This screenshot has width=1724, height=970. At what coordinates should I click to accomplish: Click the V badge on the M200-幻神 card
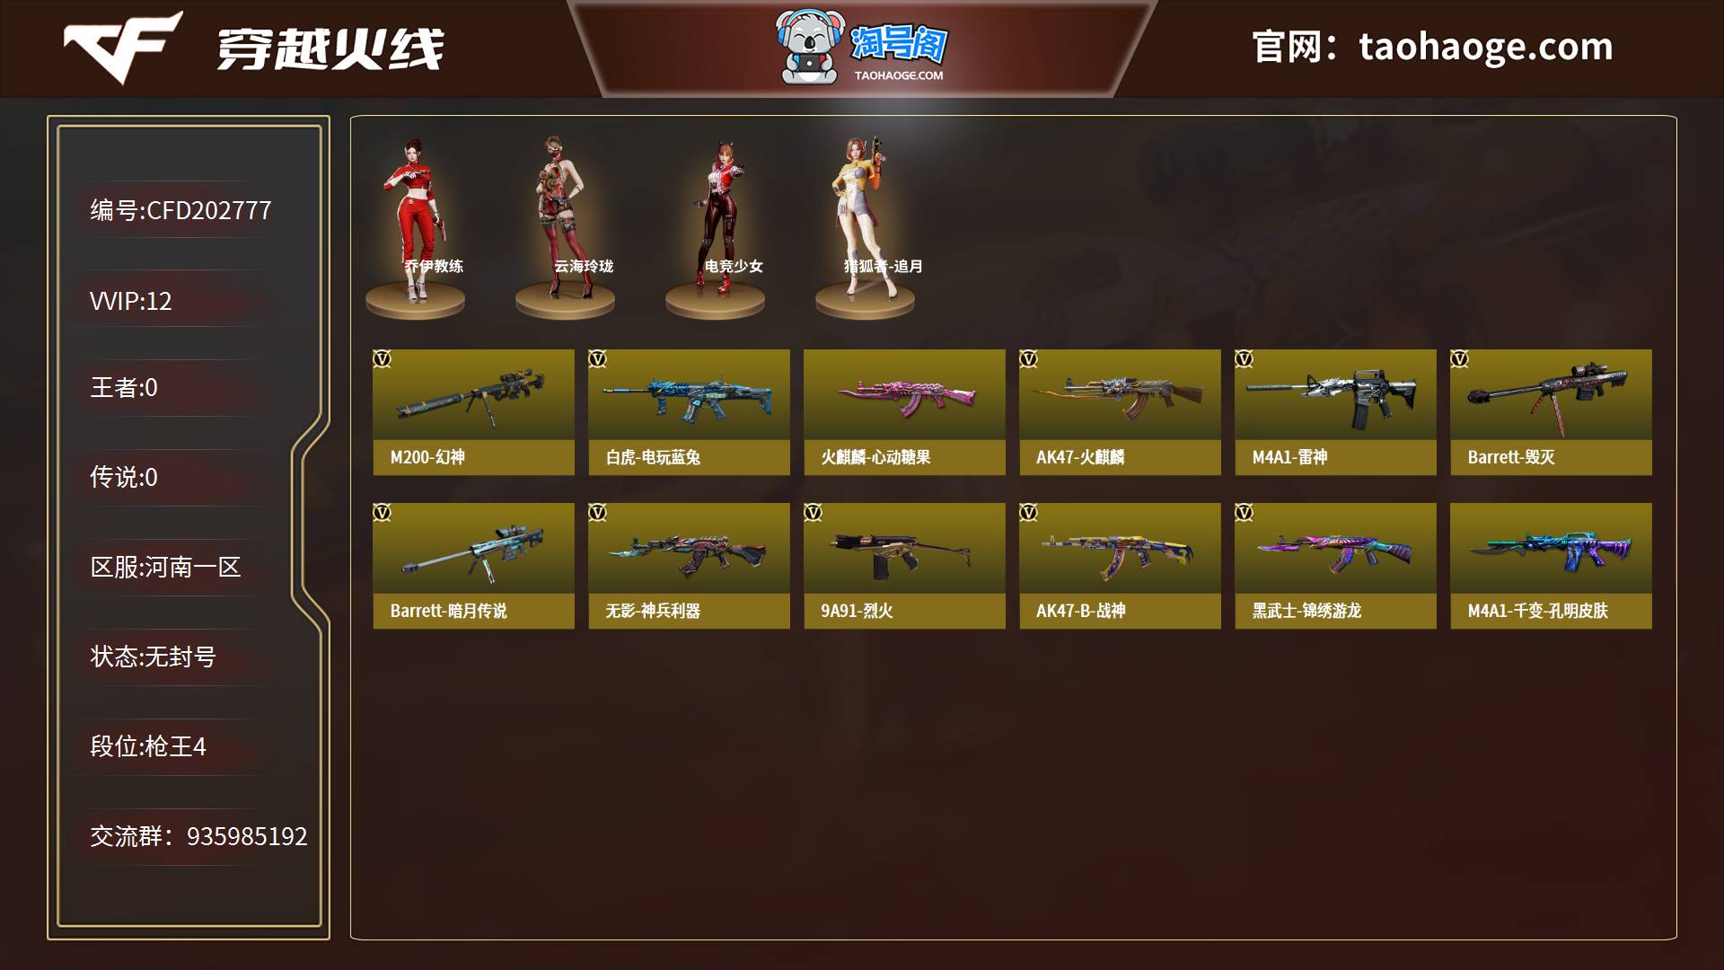point(383,359)
